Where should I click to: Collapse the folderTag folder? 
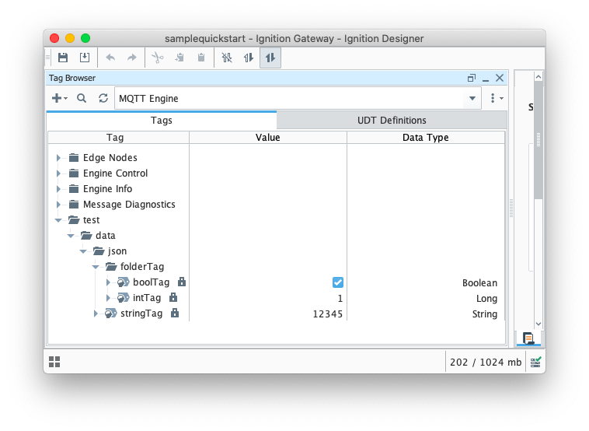click(96, 267)
